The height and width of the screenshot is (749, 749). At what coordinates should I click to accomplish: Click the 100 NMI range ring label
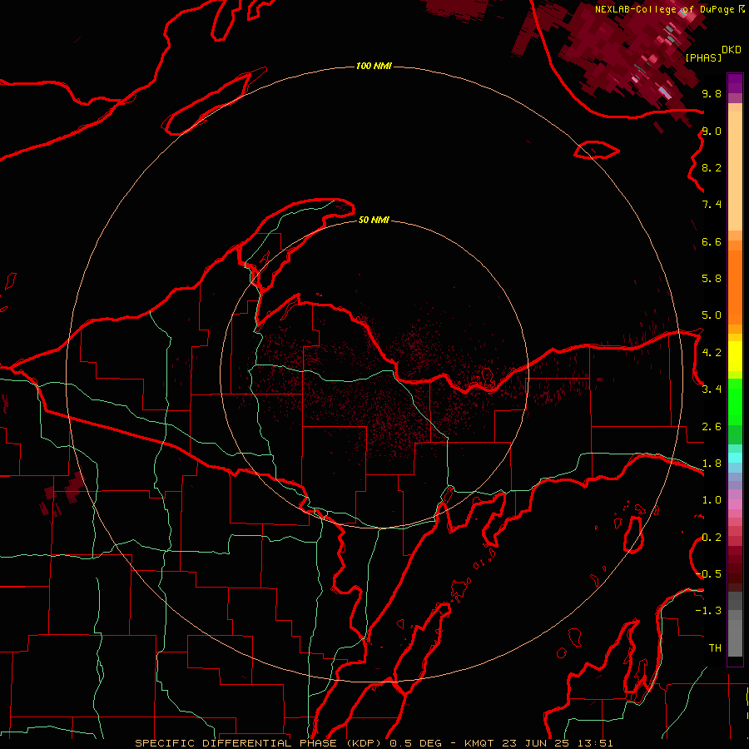point(374,66)
